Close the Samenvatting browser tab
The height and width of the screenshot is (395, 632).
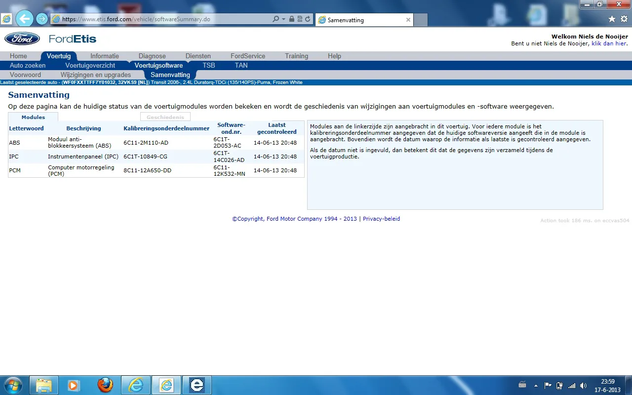pyautogui.click(x=408, y=20)
